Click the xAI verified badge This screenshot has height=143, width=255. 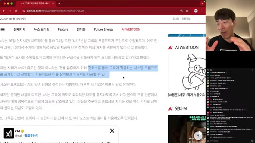click(22, 131)
